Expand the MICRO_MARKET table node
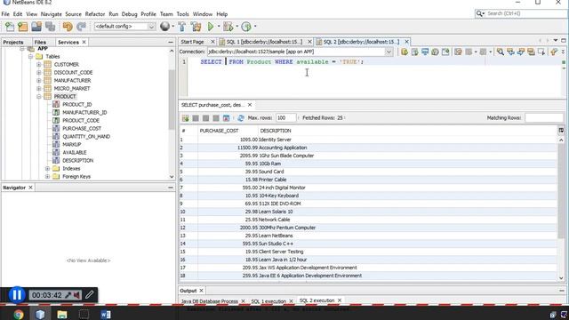The height and width of the screenshot is (320, 569). coord(39,89)
